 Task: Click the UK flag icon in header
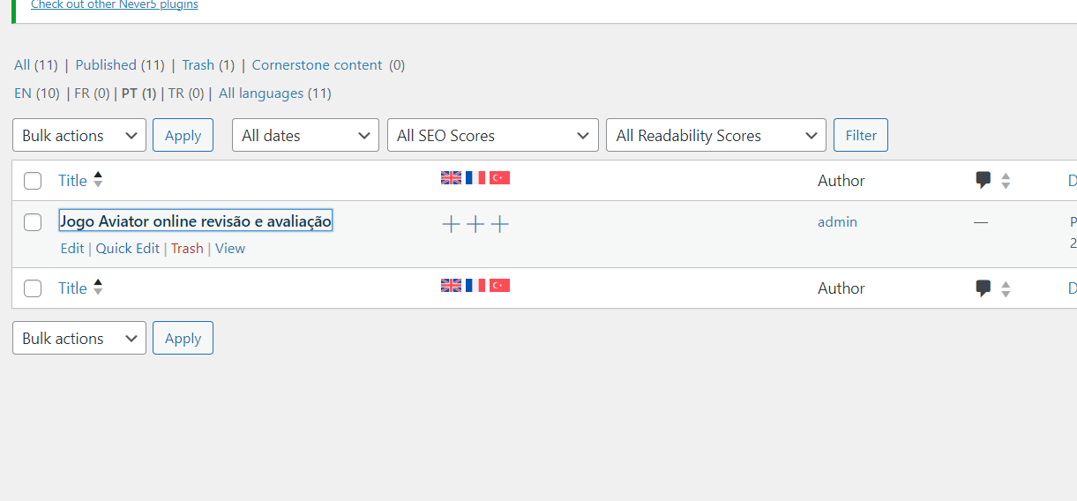tap(451, 178)
